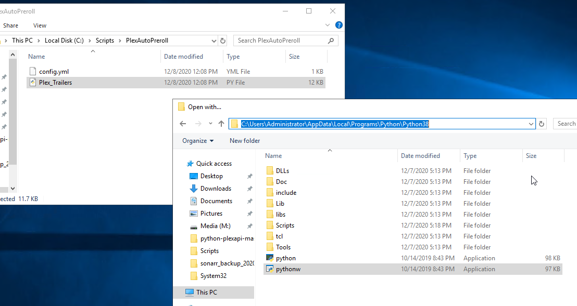Navigate to Scripts breadcrumb in PlexAutoPreroll
Screen dimensions: 577x306
(x=105, y=41)
